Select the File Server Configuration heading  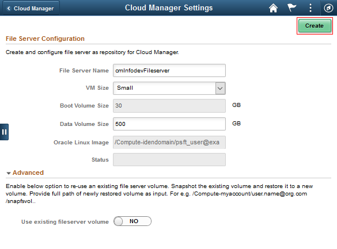pos(45,39)
